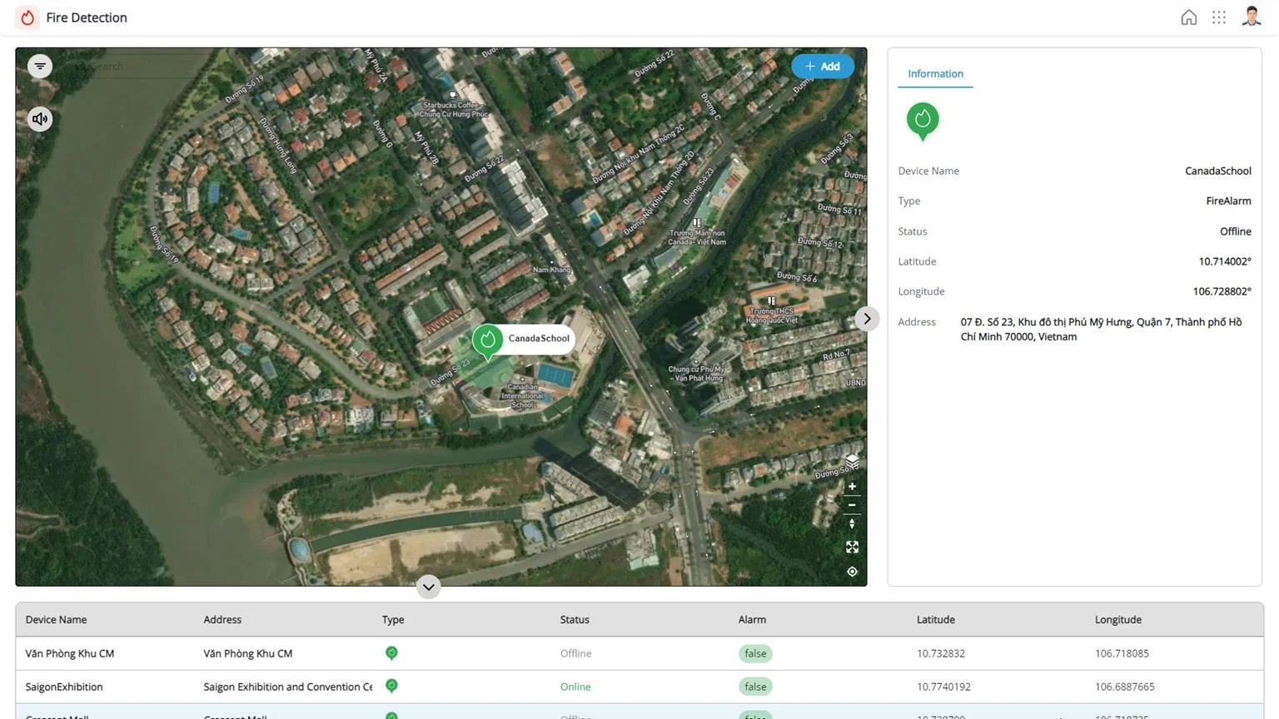Open the apps grid menu

coord(1219,17)
